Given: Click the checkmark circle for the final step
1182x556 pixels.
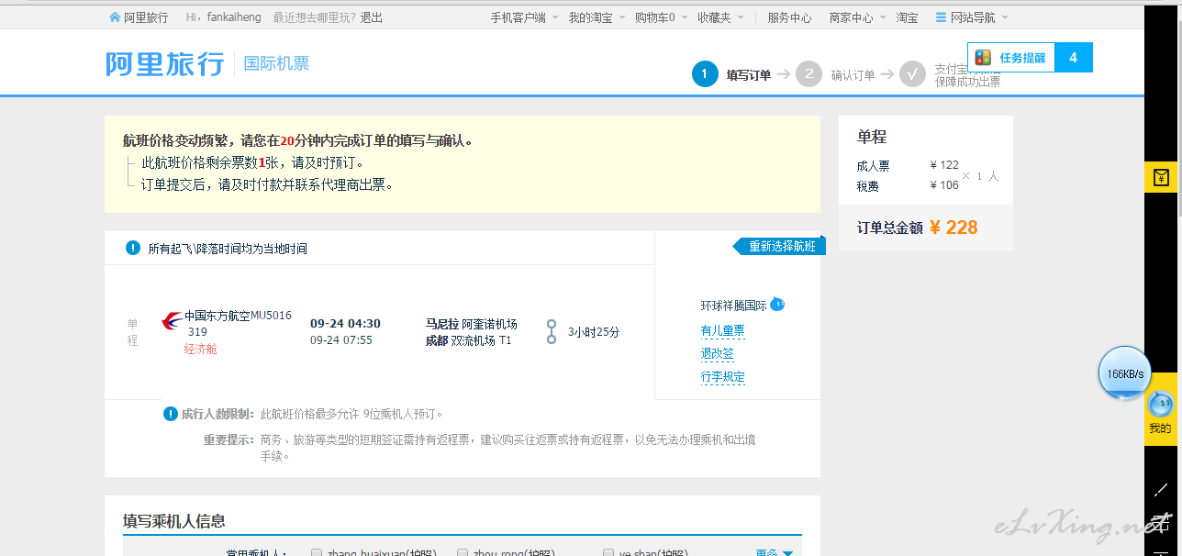Looking at the screenshot, I should [912, 74].
